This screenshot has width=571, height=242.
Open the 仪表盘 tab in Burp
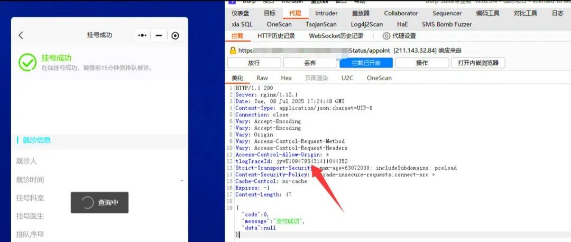click(241, 14)
